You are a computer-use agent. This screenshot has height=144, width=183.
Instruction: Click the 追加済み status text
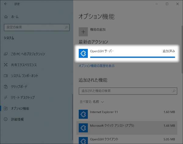click(169, 51)
